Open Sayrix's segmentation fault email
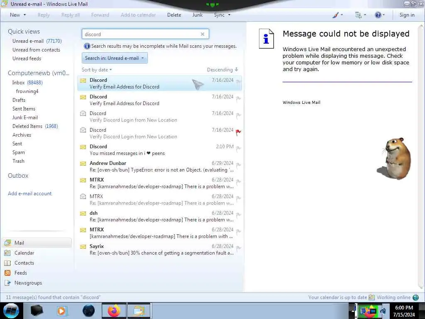The width and height of the screenshot is (425, 319). tap(160, 249)
